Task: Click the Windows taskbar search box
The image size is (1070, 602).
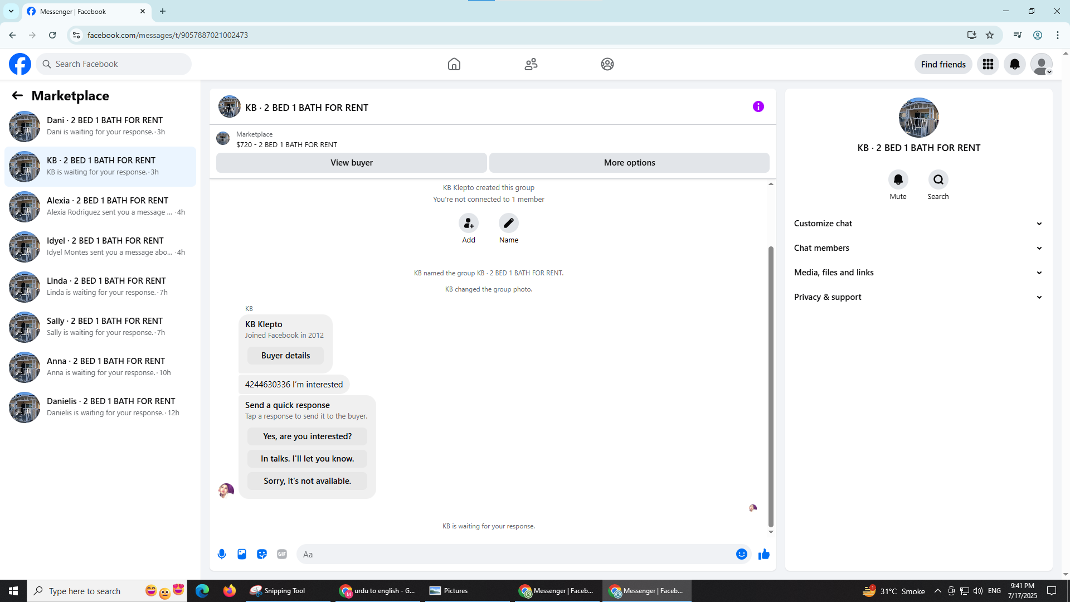Action: tap(107, 591)
